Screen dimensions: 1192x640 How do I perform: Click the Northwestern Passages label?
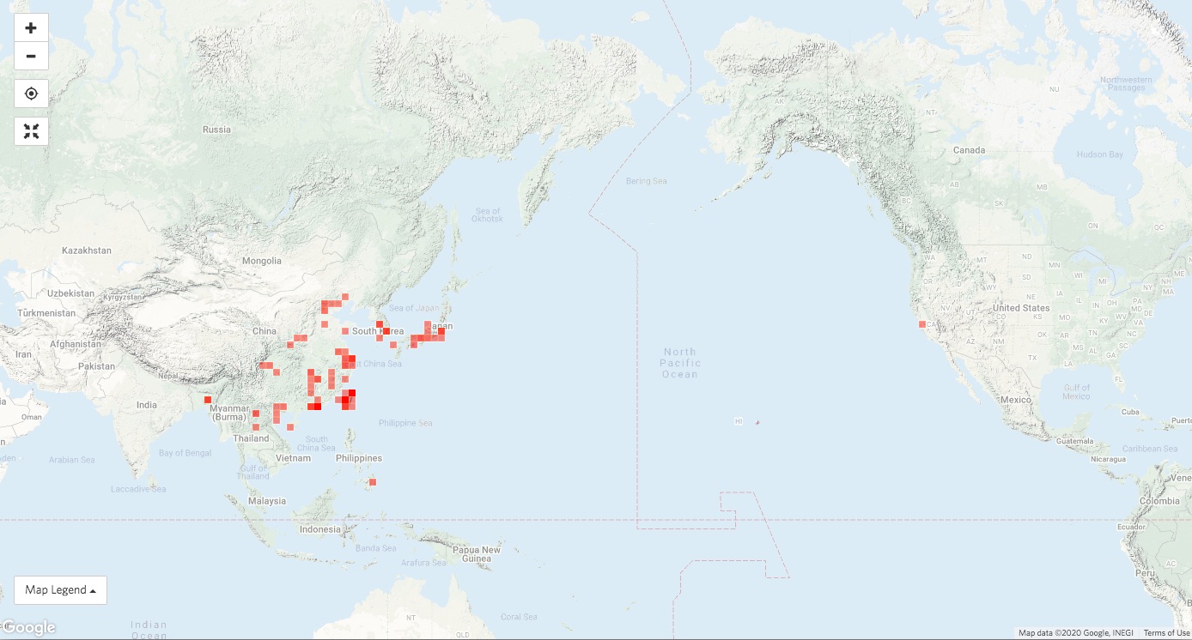(1126, 83)
